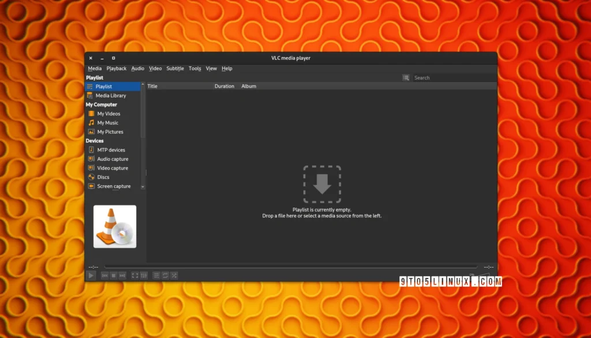Change playlist view mode icon
591x338 pixels.
(x=406, y=78)
